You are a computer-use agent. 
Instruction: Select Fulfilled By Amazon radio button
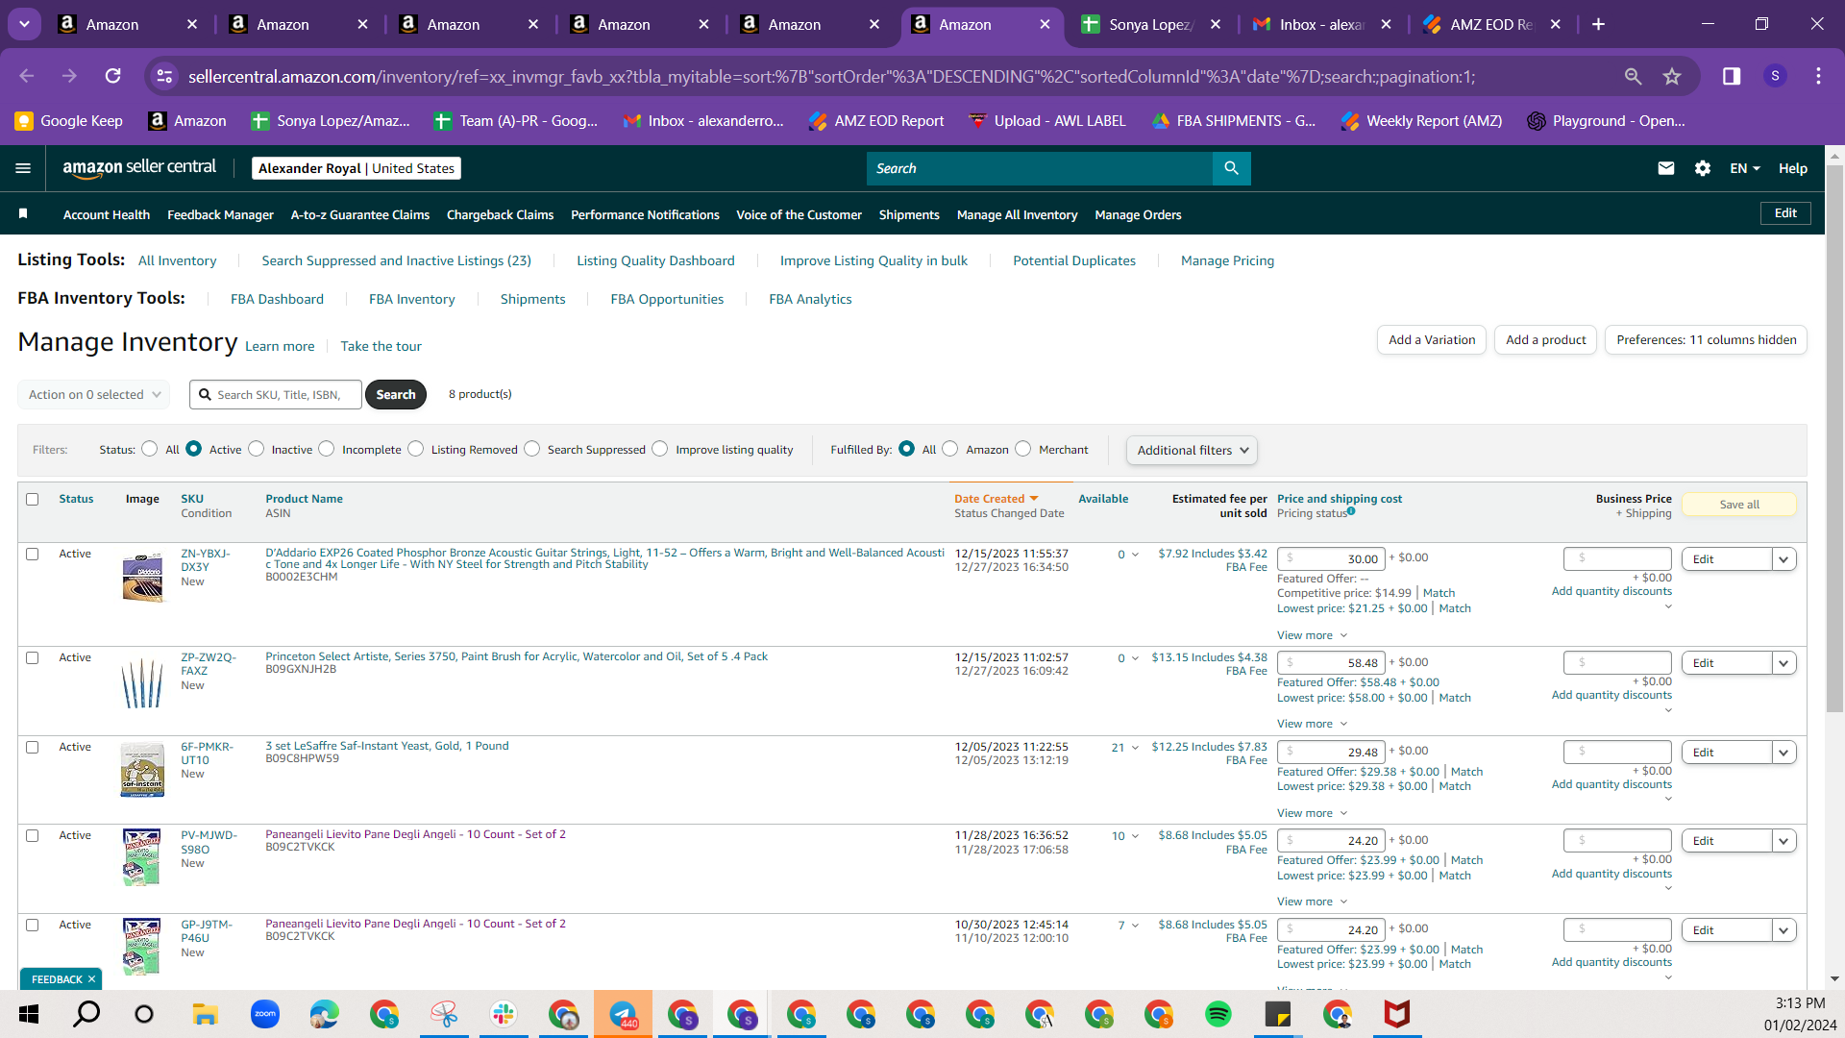(950, 449)
